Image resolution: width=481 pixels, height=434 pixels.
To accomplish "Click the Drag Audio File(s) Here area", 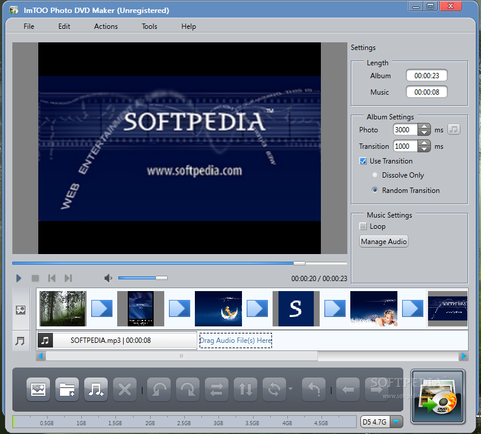I will coord(235,340).
